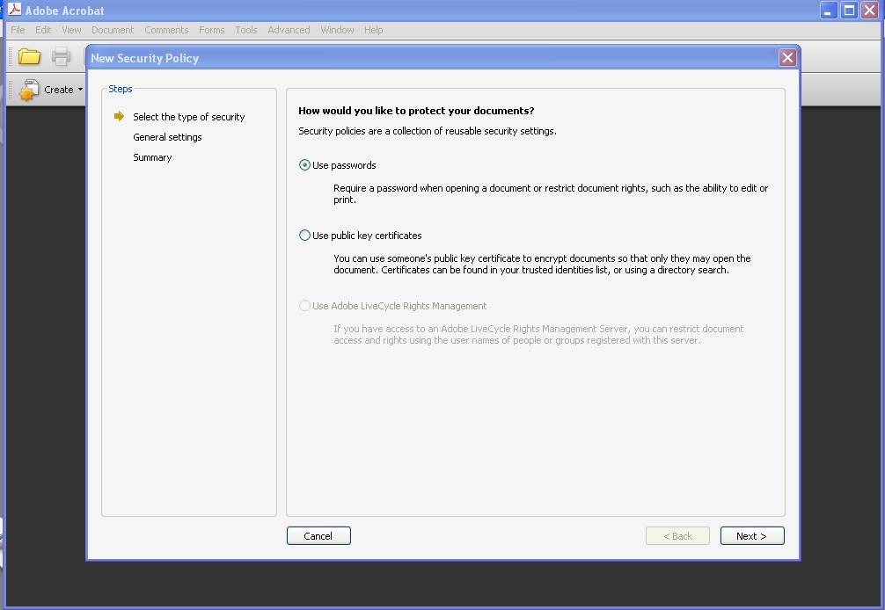This screenshot has height=610, width=885.
Task: Open the Edit menu
Action: pyautogui.click(x=43, y=30)
